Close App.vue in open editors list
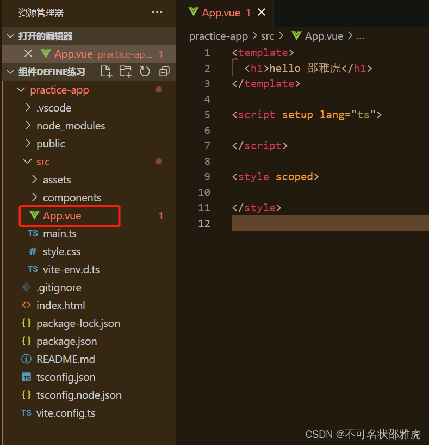Screen dimensions: 429x445 28,54
